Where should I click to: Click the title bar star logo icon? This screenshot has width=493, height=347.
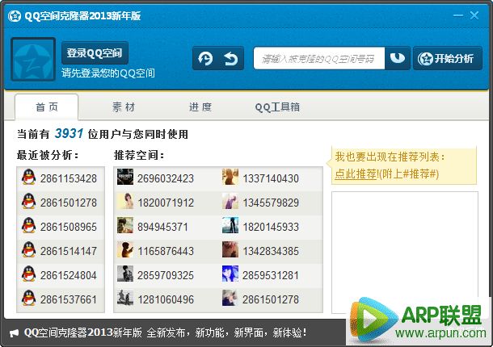(15, 16)
